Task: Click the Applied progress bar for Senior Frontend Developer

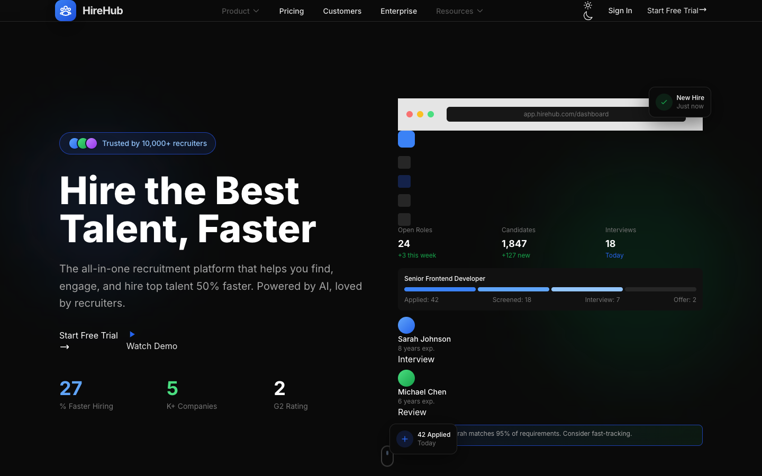Action: pos(439,289)
